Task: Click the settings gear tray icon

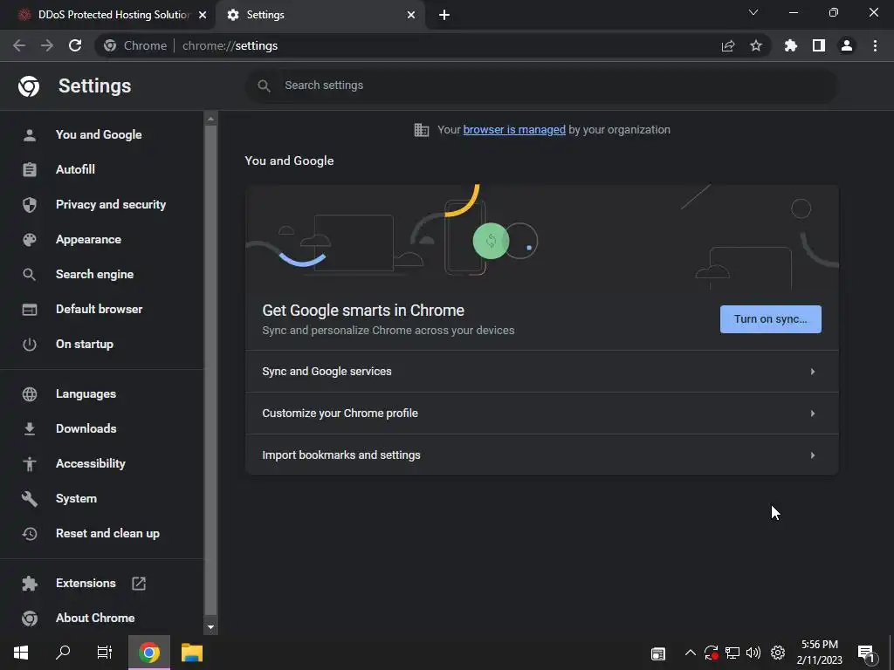Action: [778, 653]
